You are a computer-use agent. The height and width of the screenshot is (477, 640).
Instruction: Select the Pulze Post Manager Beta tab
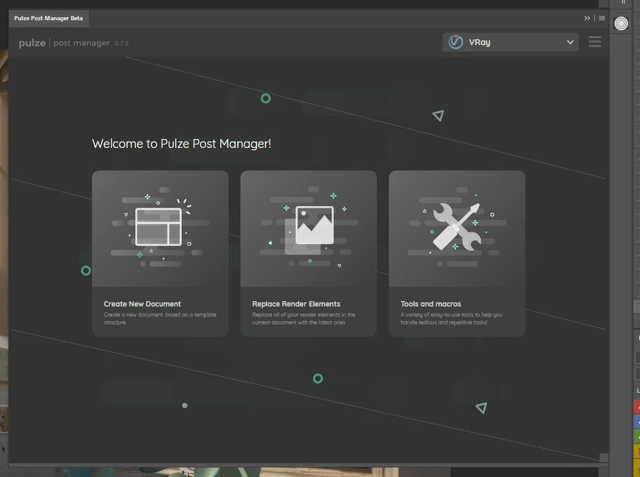pos(49,18)
